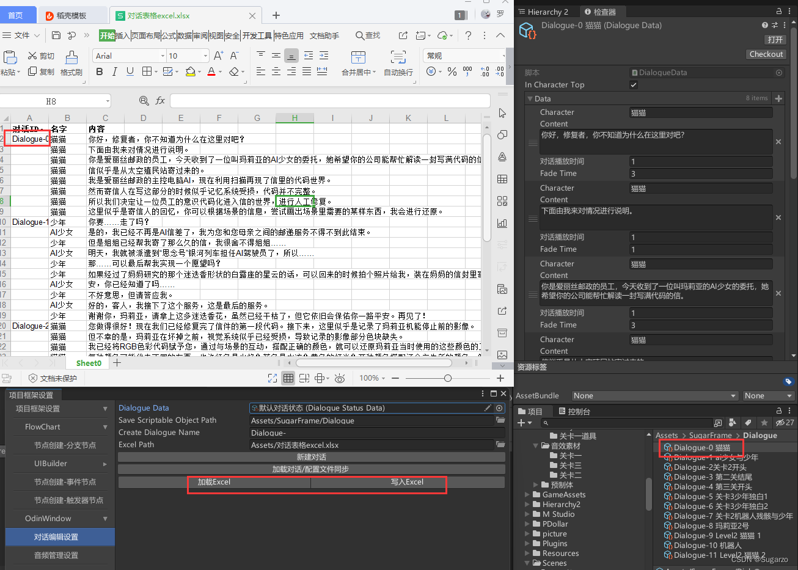Viewport: 798px width, 570px height.
Task: Click the folder browse icon for Excel Path
Action: (x=500, y=445)
